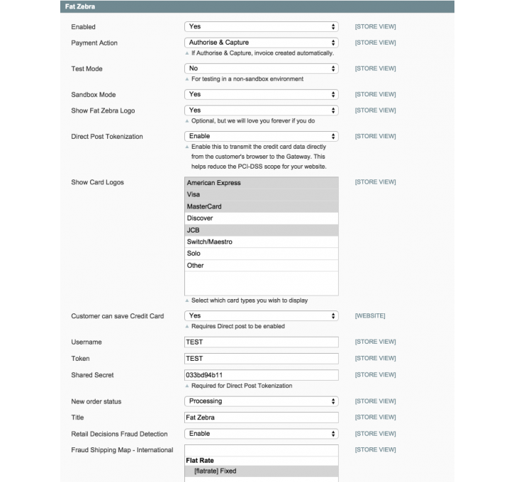Click the Flat Rate group heading
The width and height of the screenshot is (514, 482).
200,460
